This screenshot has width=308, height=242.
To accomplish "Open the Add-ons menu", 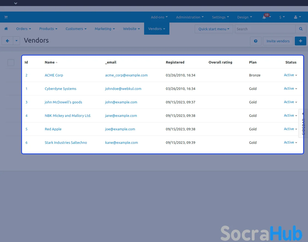I will [159, 17].
